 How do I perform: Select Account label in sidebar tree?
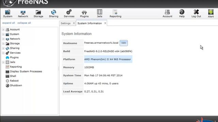pyautogui.click(x=15, y=29)
